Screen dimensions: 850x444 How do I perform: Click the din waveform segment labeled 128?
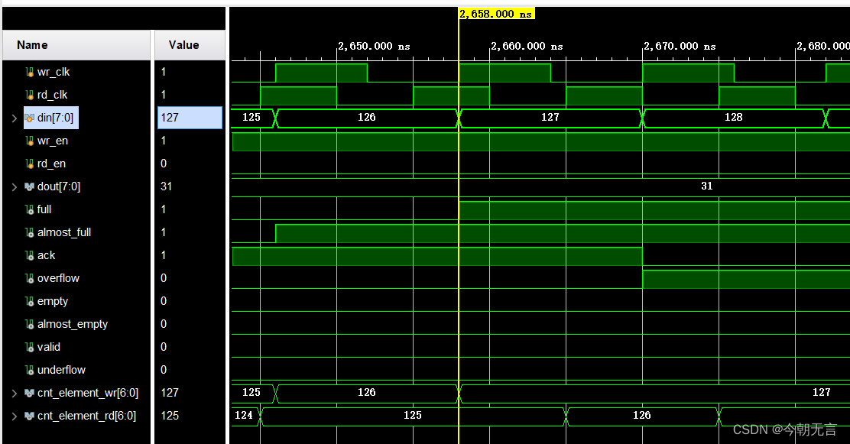click(734, 118)
